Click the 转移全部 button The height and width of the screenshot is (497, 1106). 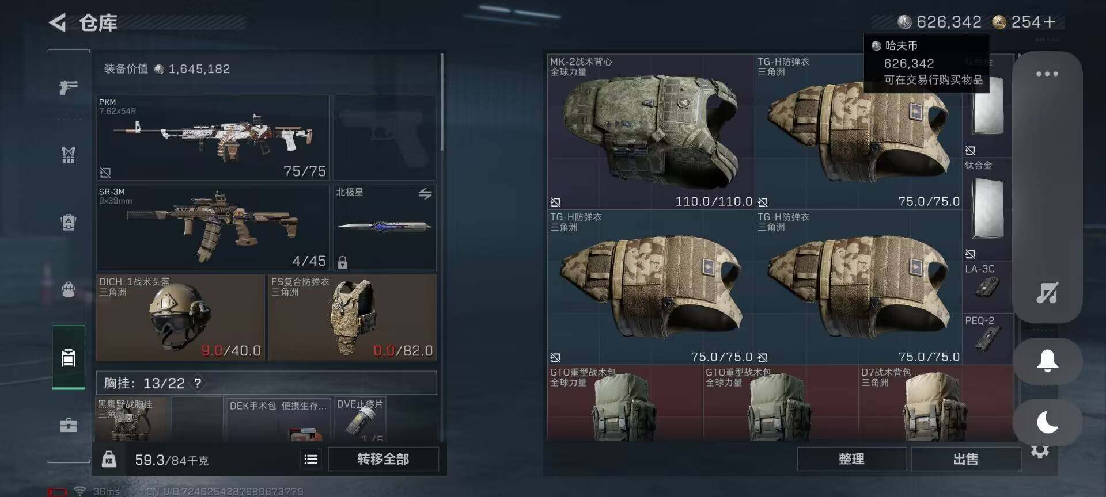[383, 459]
